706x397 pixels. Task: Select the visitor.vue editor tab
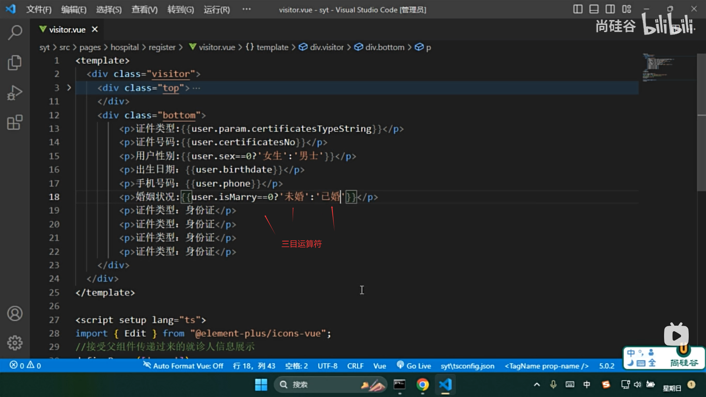pos(67,29)
